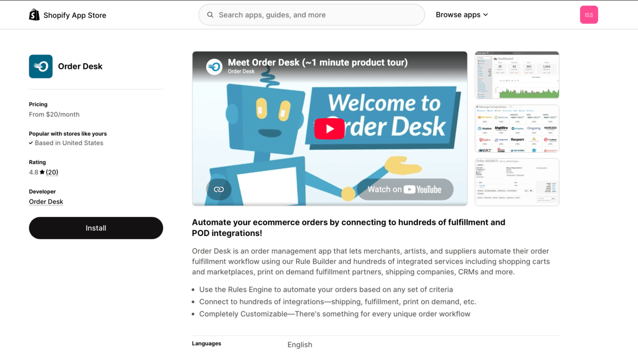Click the rating star icon

click(42, 172)
